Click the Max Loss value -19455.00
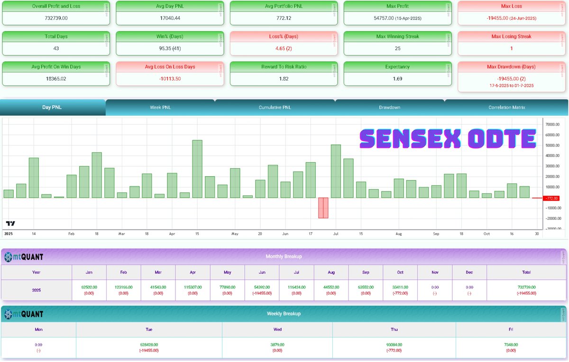Viewport: 569px width, 362px height. [x=497, y=18]
